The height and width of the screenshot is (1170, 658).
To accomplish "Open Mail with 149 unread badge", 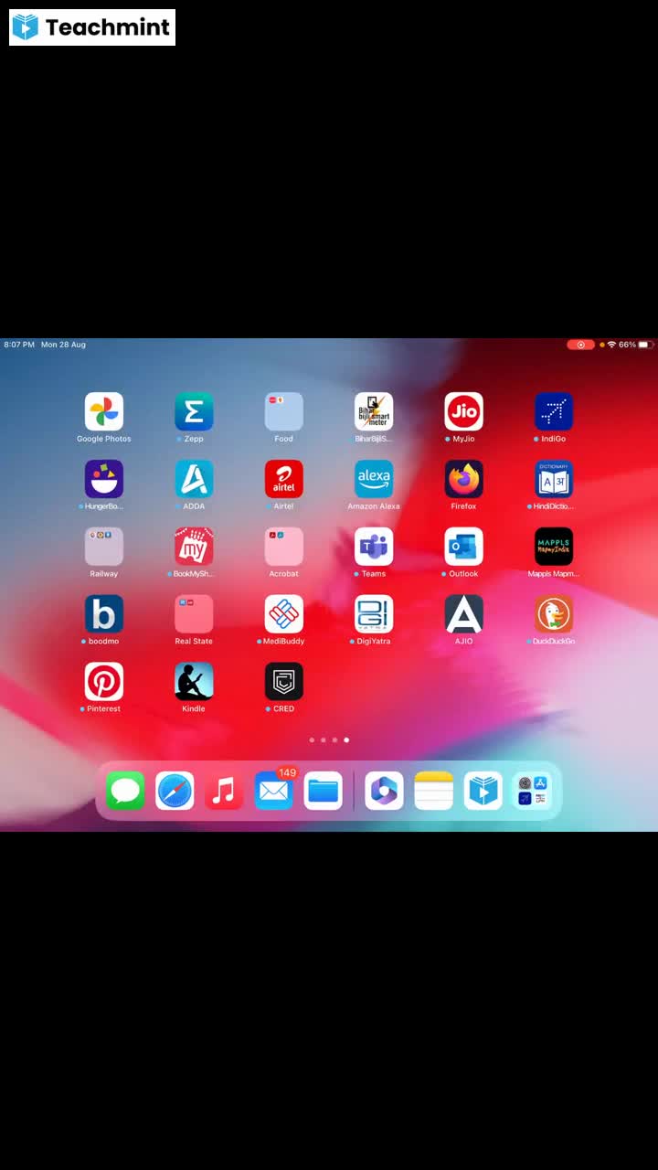I will [274, 791].
